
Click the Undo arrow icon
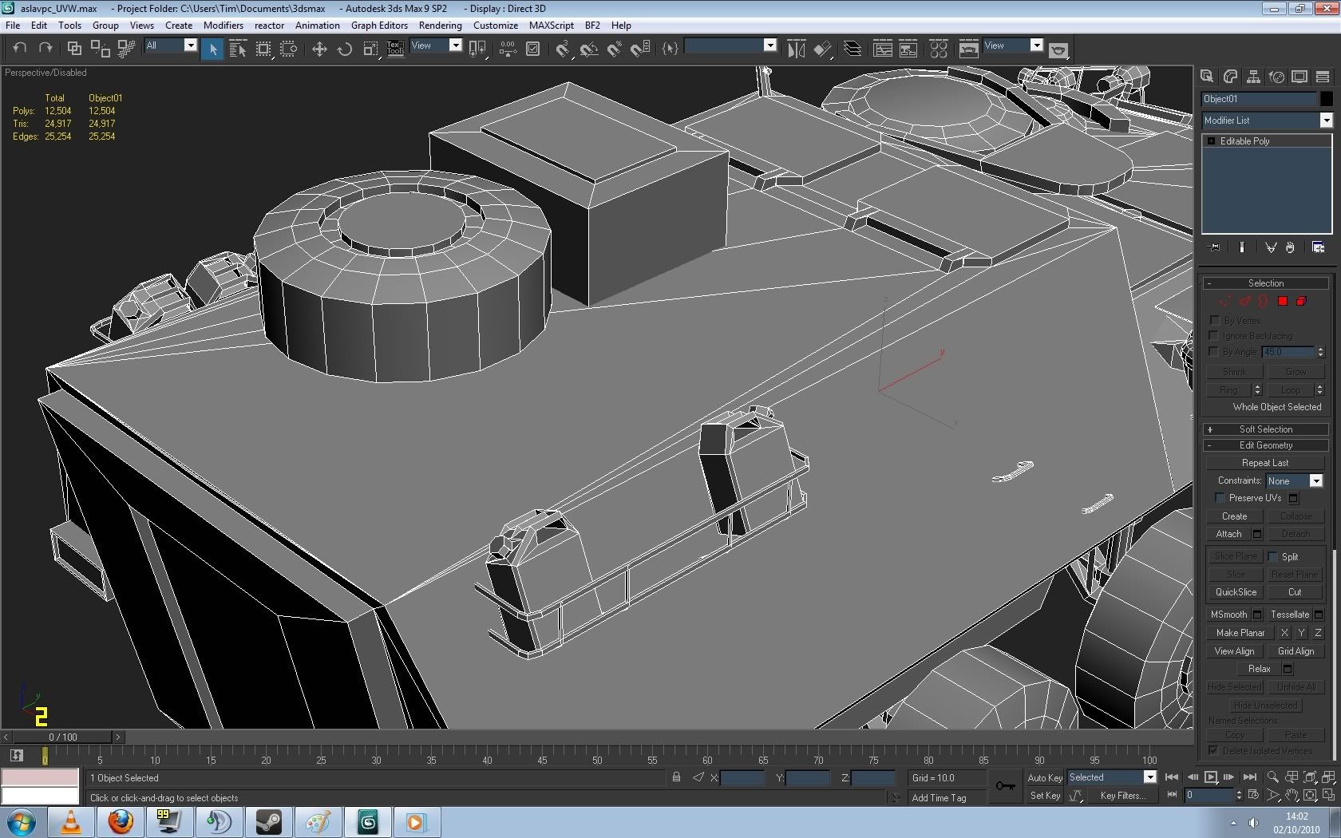pos(20,48)
